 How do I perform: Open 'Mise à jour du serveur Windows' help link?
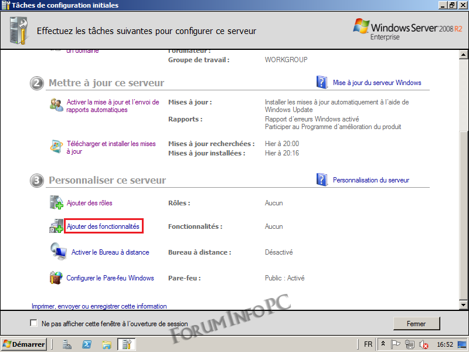pos(377,83)
